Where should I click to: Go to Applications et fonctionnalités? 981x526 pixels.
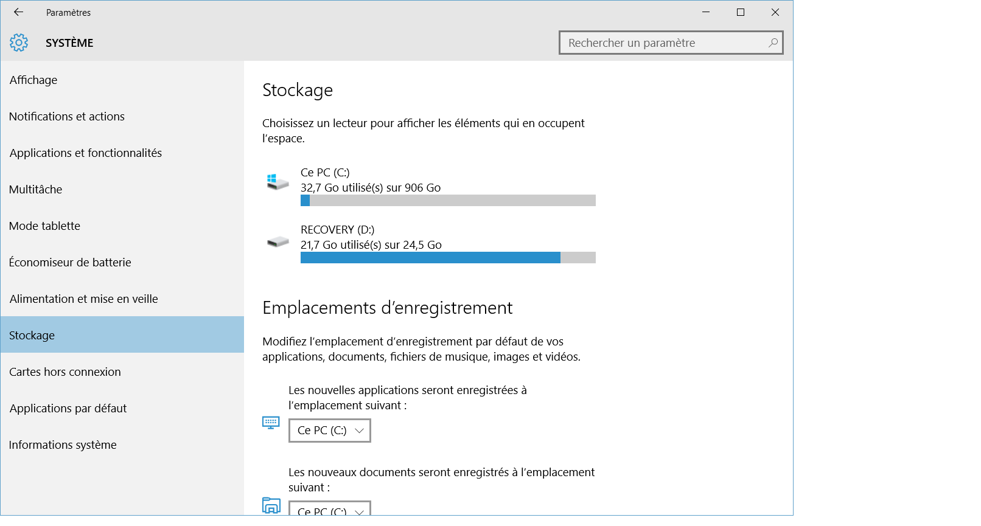(x=86, y=153)
